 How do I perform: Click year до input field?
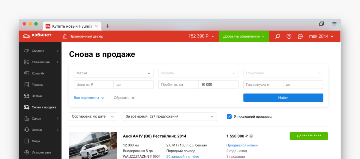303,85
